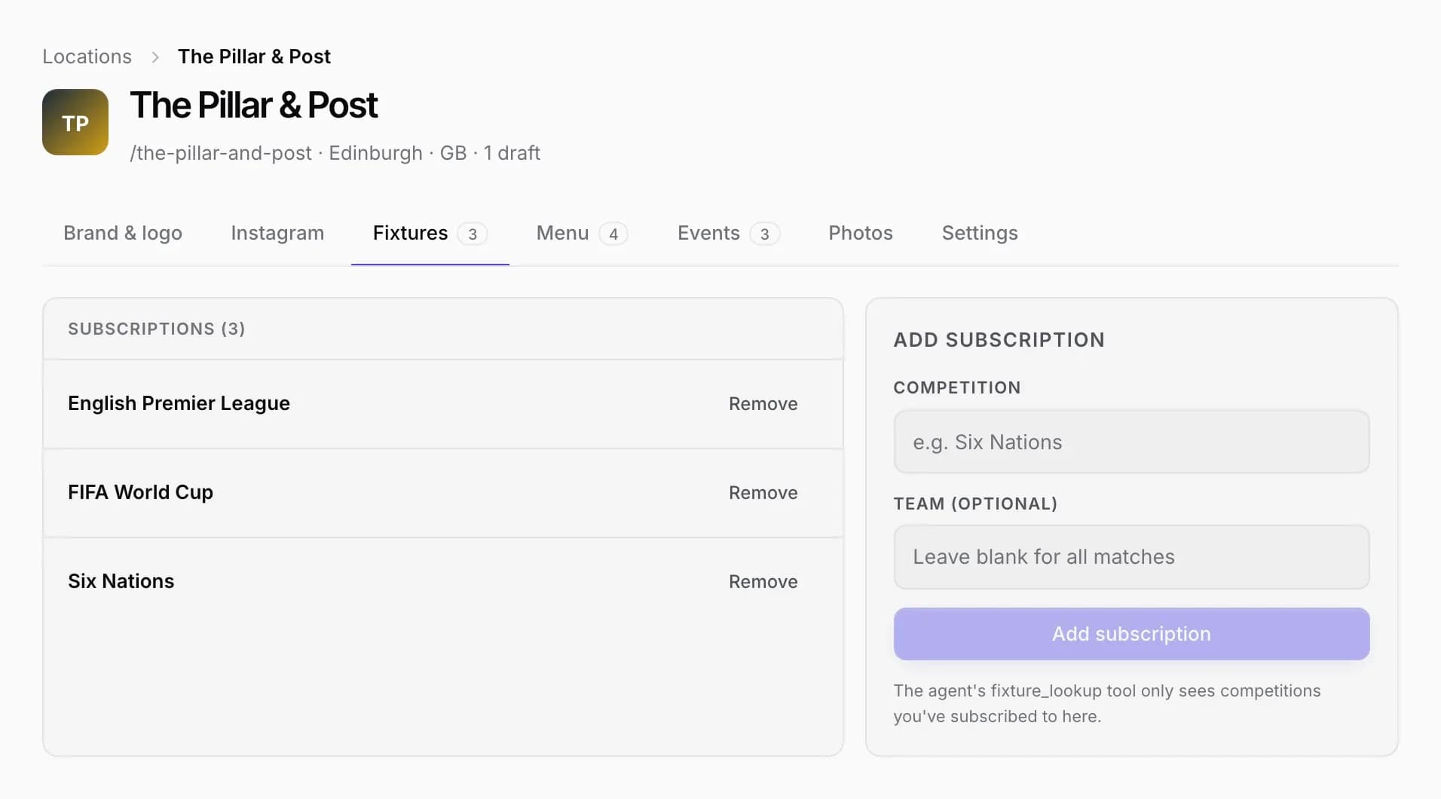Open the Menu tab
This screenshot has width=1441, height=799.
(x=581, y=233)
